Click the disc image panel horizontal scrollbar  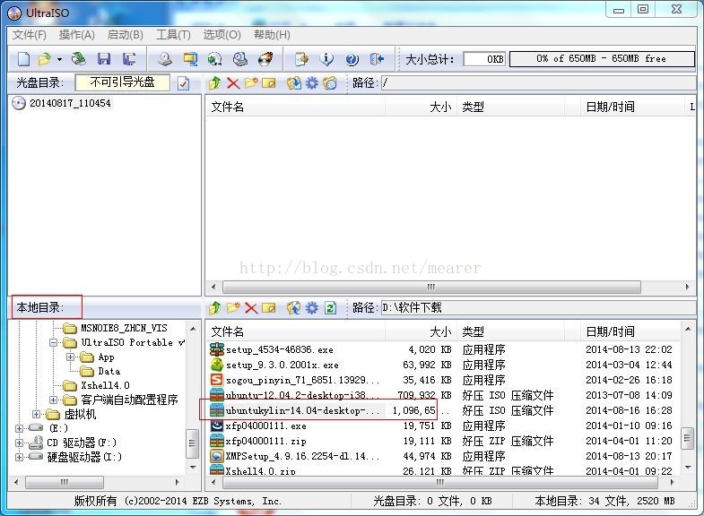[x=431, y=287]
